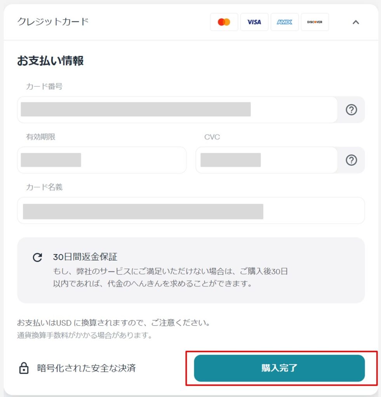This screenshot has width=381, height=397.
Task: Open the card number help icon
Action: 351,110
